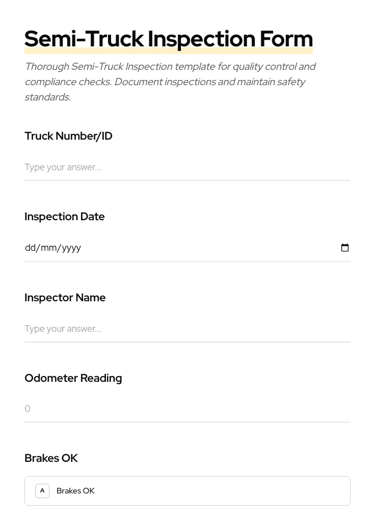Click the yyyy year segment of the date
This screenshot has width=375, height=522.
pos(70,248)
